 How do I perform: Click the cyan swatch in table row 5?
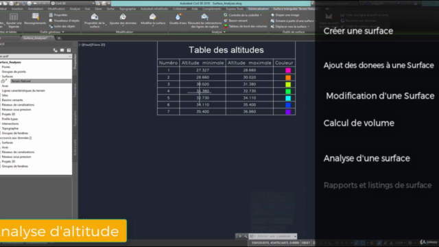[x=288, y=98]
